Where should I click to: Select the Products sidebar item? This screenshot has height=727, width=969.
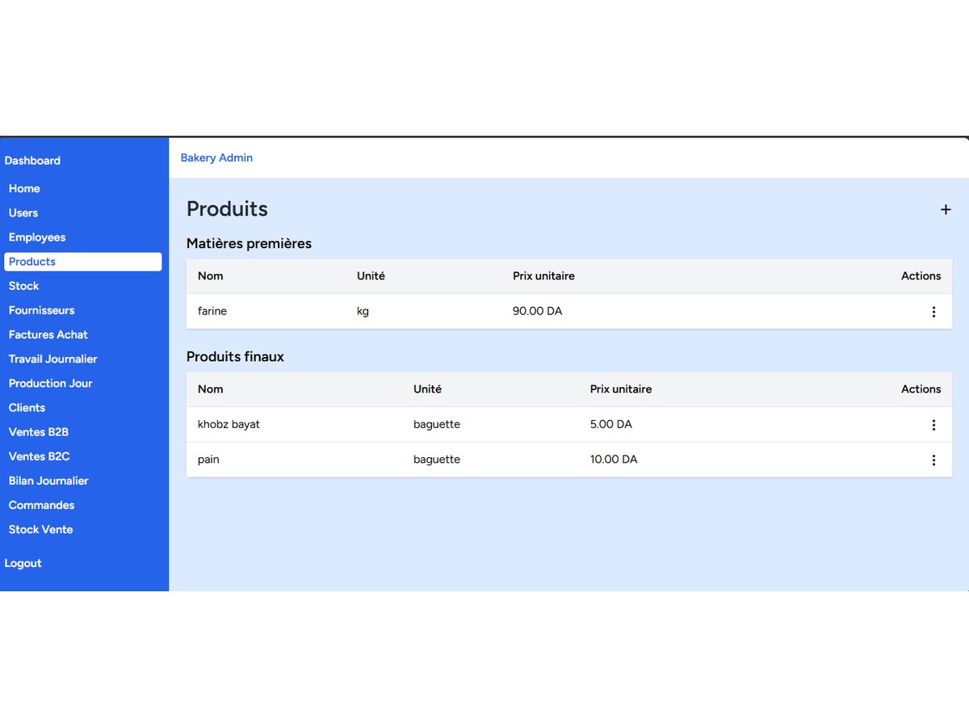coord(83,262)
